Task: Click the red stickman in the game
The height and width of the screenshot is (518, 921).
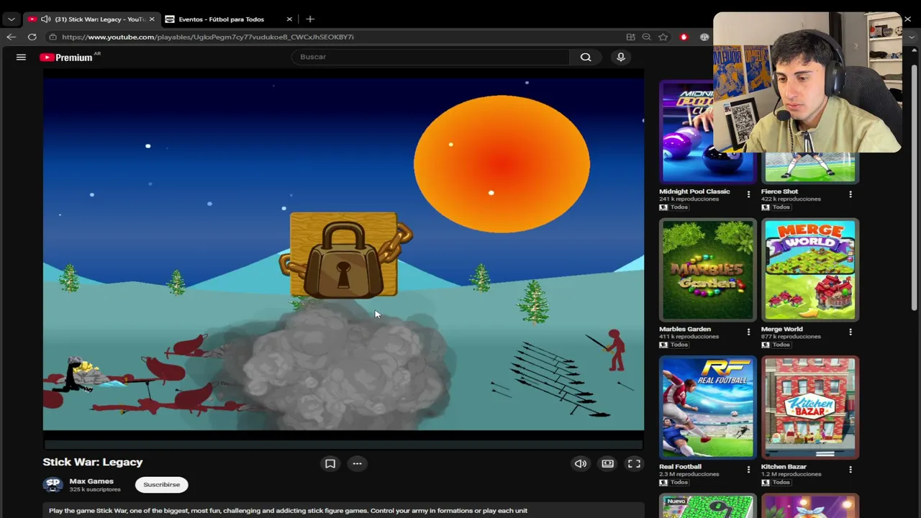Action: pyautogui.click(x=614, y=350)
